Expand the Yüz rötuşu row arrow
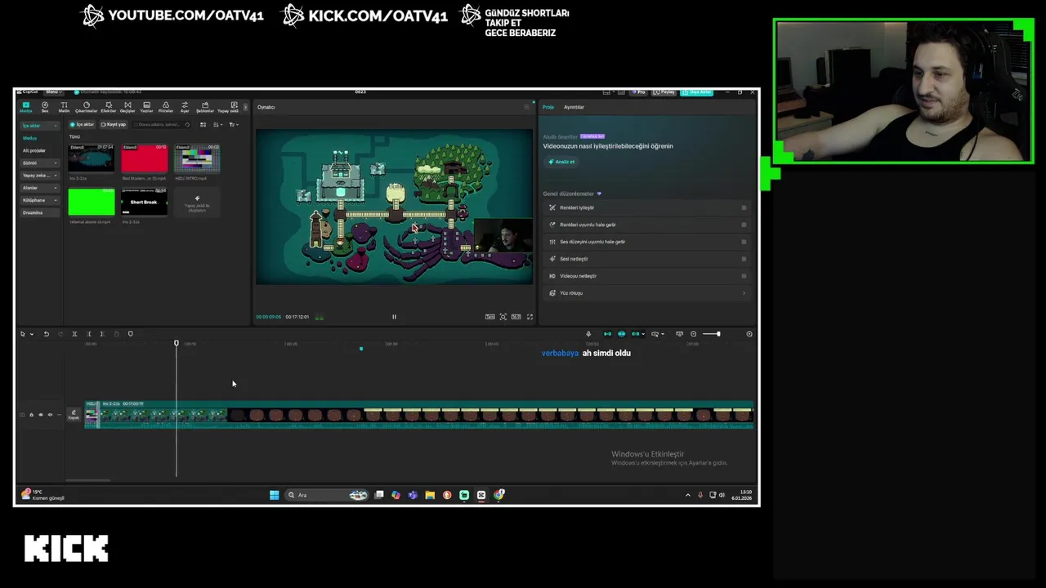Viewport: 1046px width, 588px height. pyautogui.click(x=744, y=293)
